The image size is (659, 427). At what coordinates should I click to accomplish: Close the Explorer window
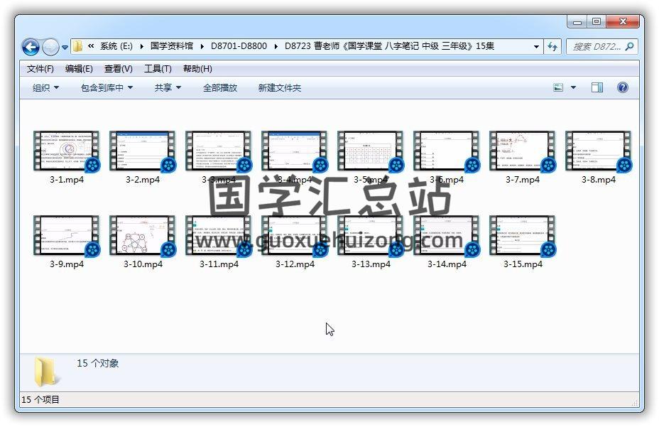[623, 21]
